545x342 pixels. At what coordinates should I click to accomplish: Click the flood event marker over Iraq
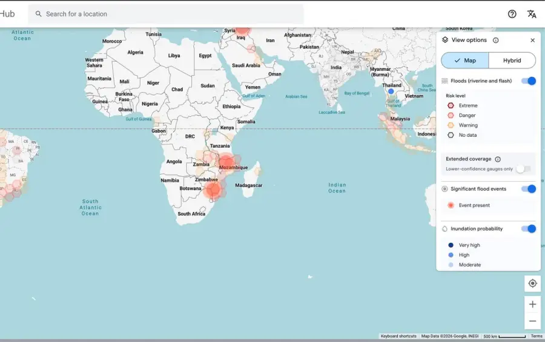243,30
